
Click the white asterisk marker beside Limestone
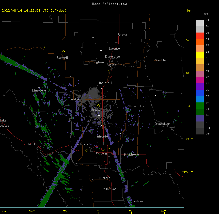click(39, 88)
